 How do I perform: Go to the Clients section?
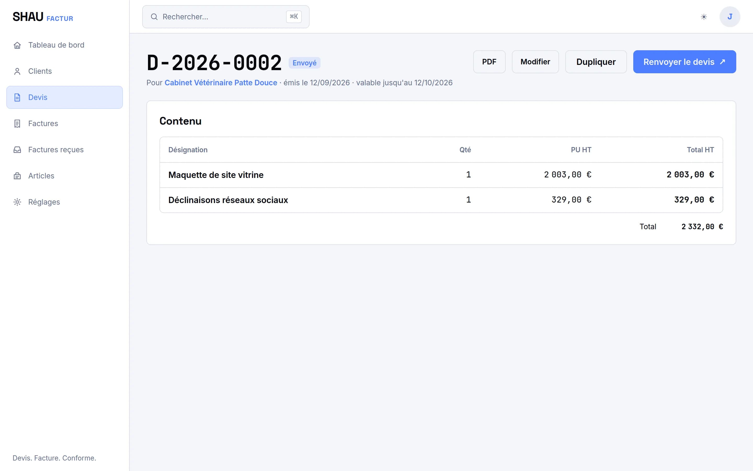[x=64, y=71]
